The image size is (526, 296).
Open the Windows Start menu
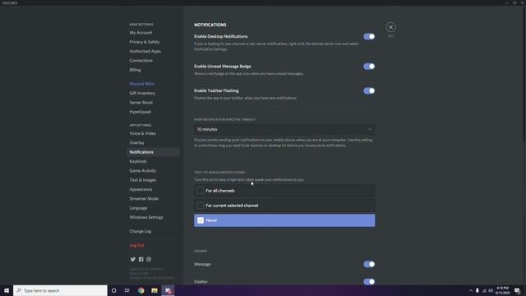pyautogui.click(x=7, y=290)
